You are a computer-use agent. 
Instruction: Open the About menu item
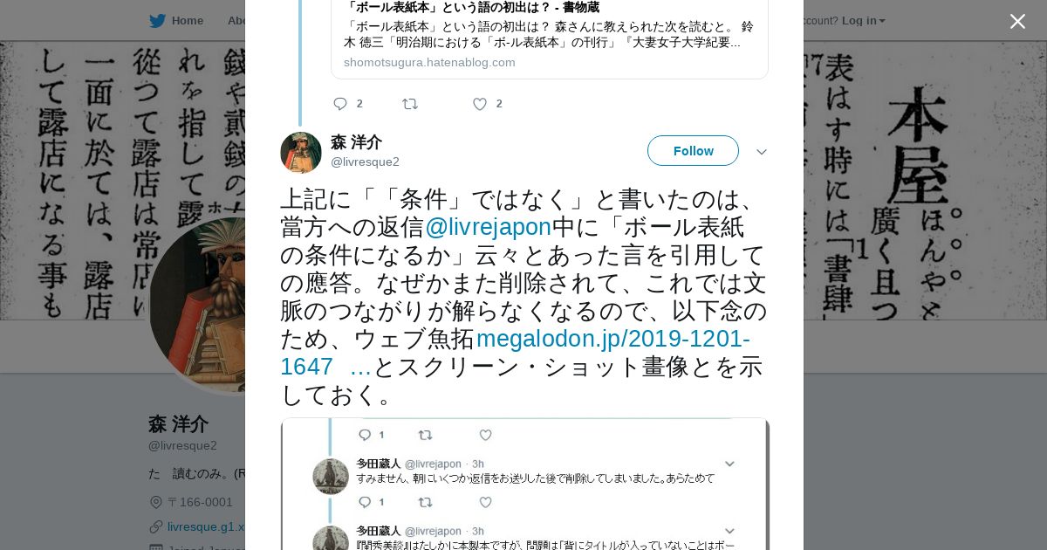tap(236, 21)
